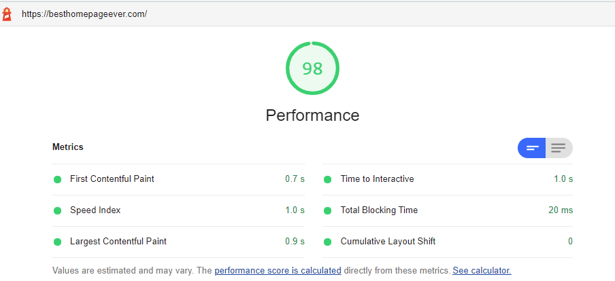This screenshot has width=615, height=281.
Task: Click the performance score gauge showing 98
Action: point(312,69)
